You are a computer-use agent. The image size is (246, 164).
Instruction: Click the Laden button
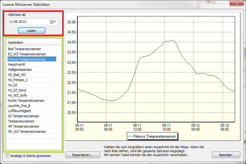pyautogui.click(x=32, y=30)
